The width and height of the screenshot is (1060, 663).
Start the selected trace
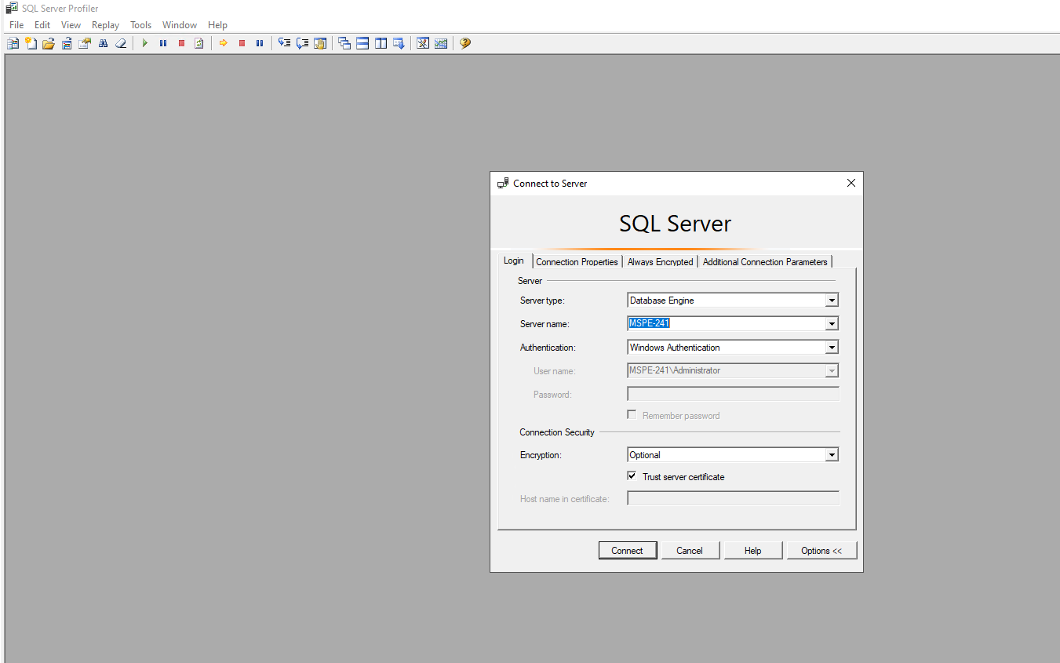(144, 43)
